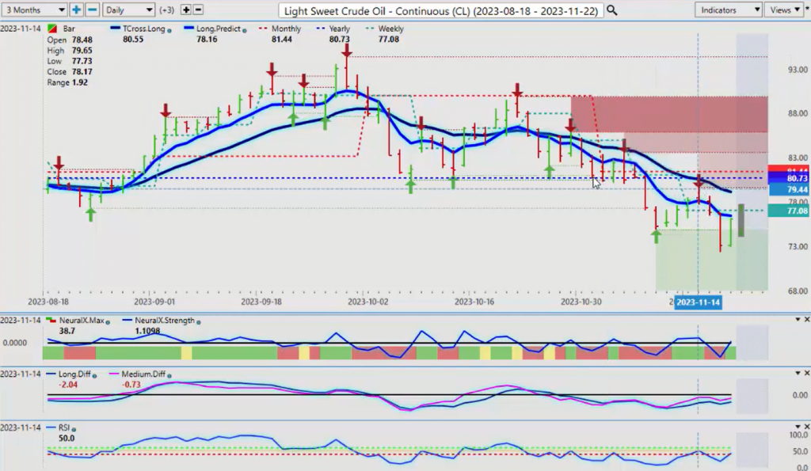Screen dimensions: 811x471
Task: Click the magnifier search icon by symbol
Action: [x=611, y=10]
